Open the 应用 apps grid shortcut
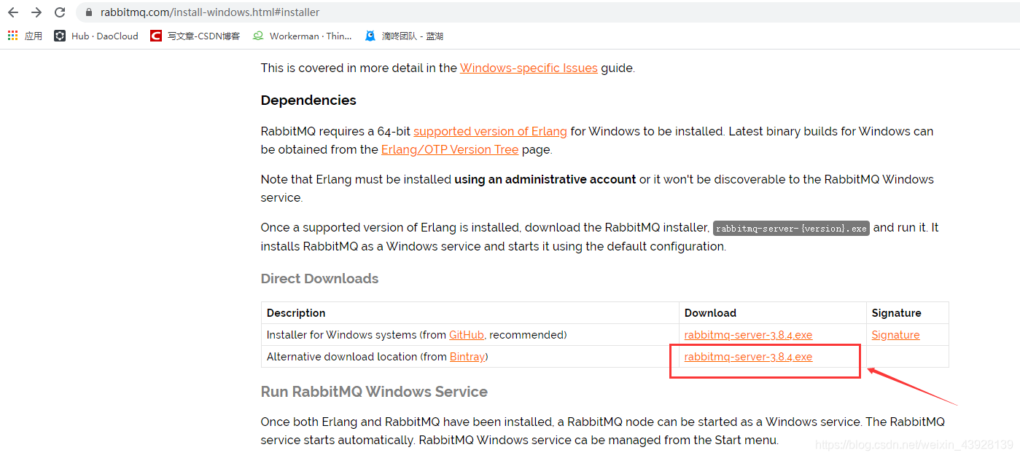 point(12,36)
